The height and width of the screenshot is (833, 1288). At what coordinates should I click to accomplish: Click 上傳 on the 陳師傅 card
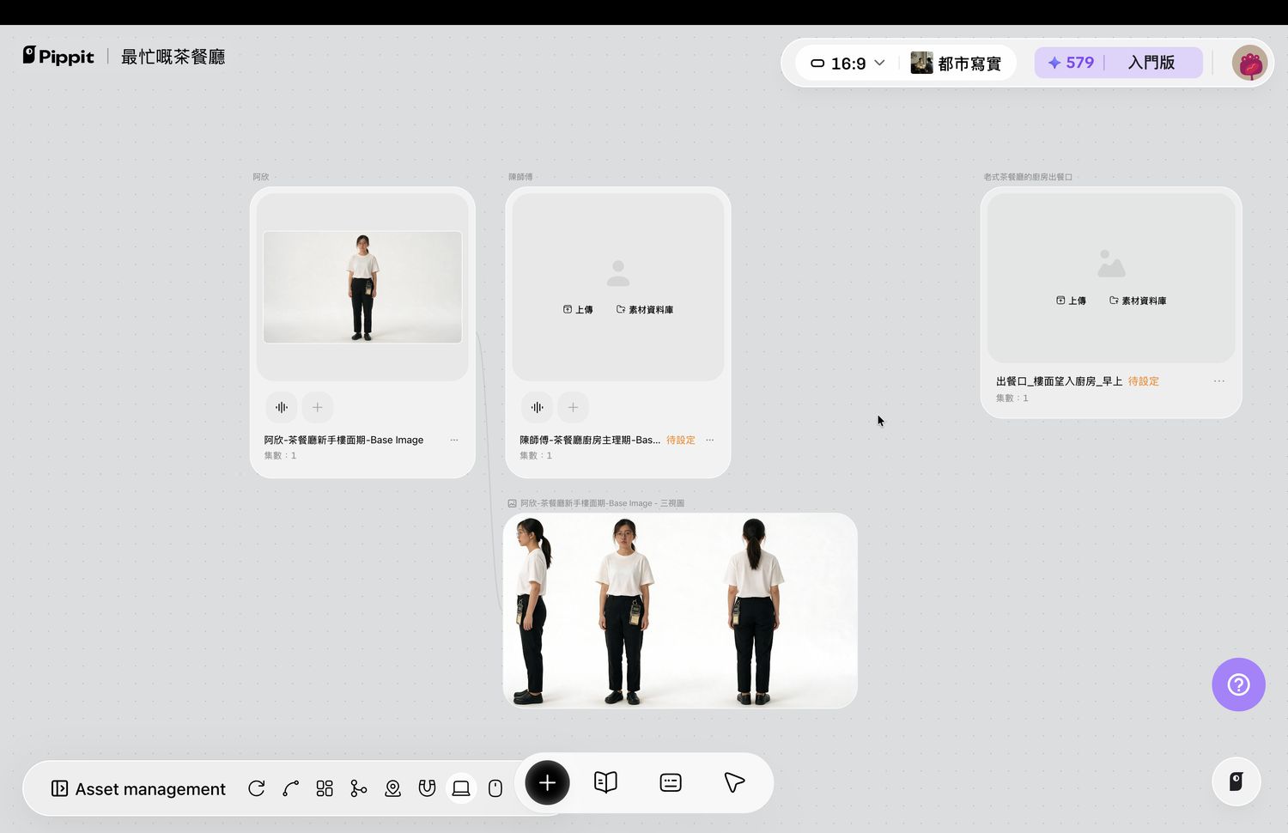(578, 309)
